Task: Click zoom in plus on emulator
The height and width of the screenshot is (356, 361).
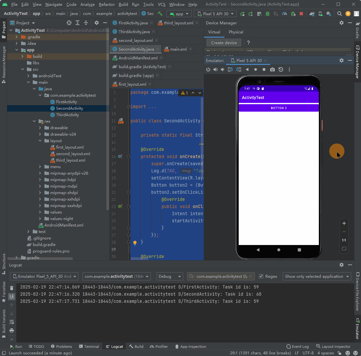Action: (x=344, y=223)
